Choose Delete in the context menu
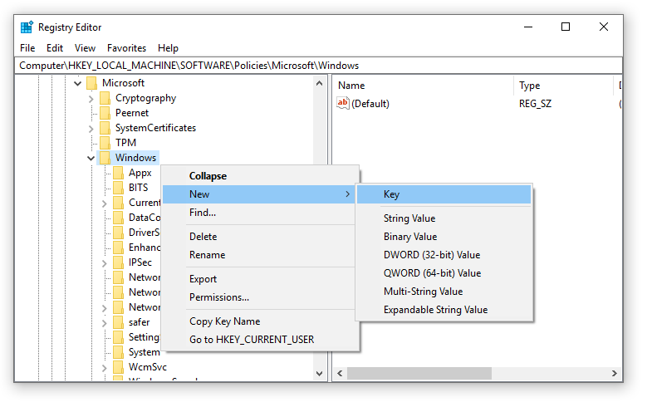The image size is (647, 402). coord(260,237)
